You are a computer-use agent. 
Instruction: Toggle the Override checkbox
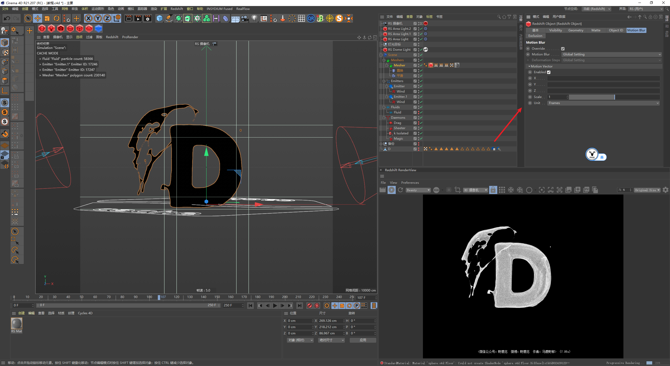coord(563,49)
